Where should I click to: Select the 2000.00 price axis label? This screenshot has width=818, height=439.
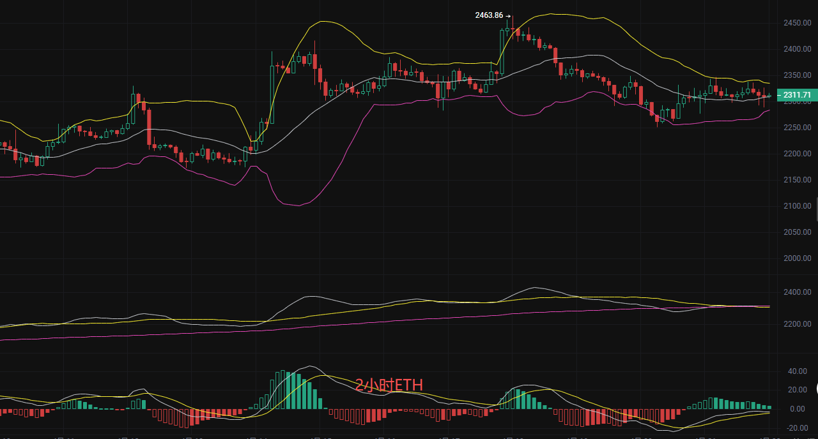point(797,258)
